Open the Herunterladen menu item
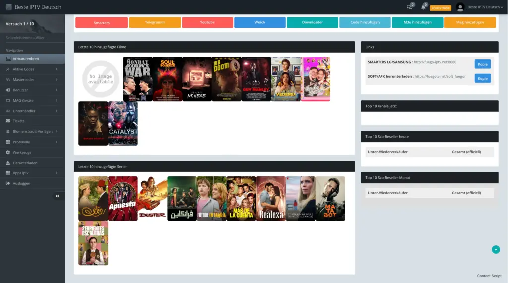Viewport: 508px width, 283px height. pos(32,163)
